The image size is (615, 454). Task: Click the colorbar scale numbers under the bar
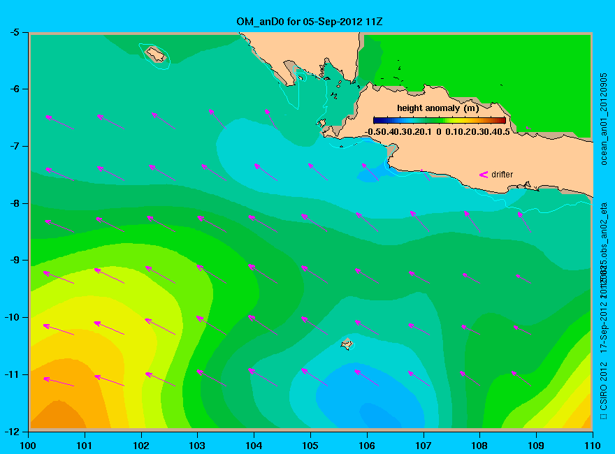tap(437, 132)
